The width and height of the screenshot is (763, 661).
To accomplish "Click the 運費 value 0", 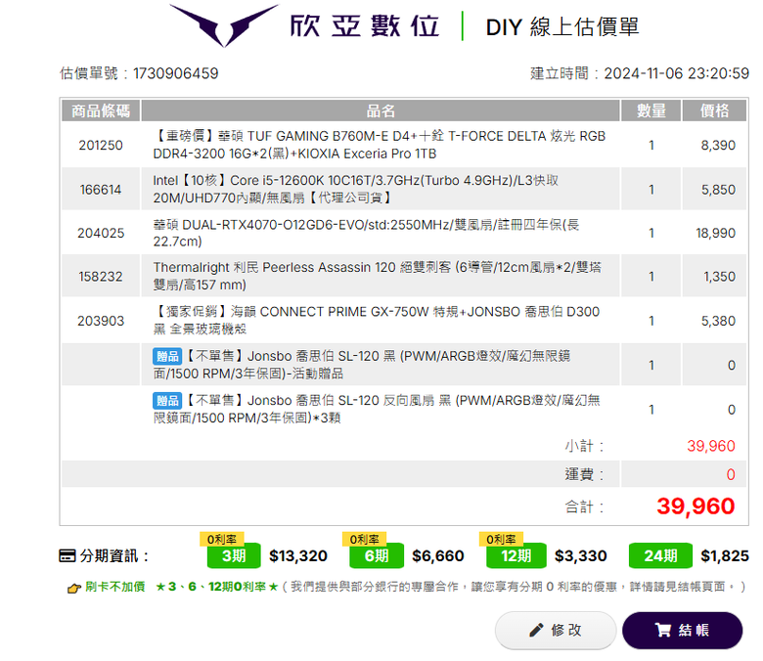I will pyautogui.click(x=731, y=474).
